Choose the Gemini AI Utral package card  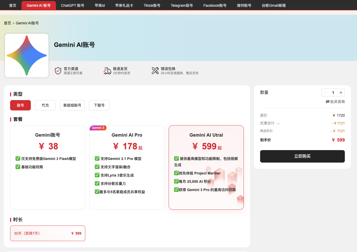[206, 167]
